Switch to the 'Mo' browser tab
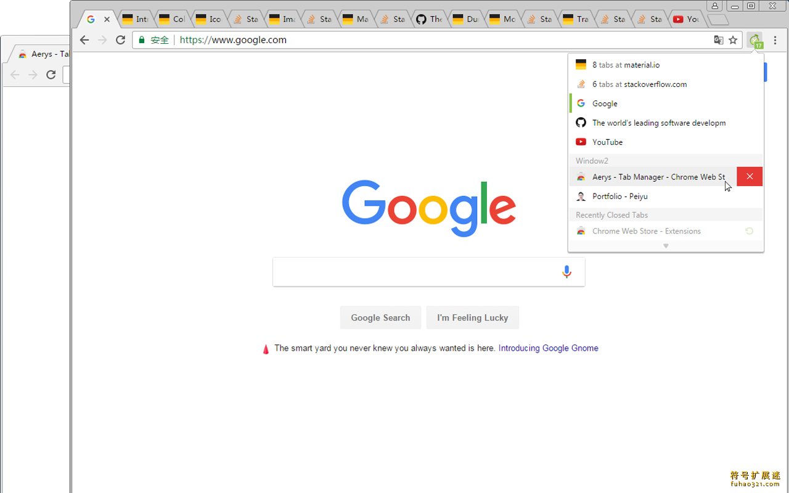 click(x=502, y=20)
